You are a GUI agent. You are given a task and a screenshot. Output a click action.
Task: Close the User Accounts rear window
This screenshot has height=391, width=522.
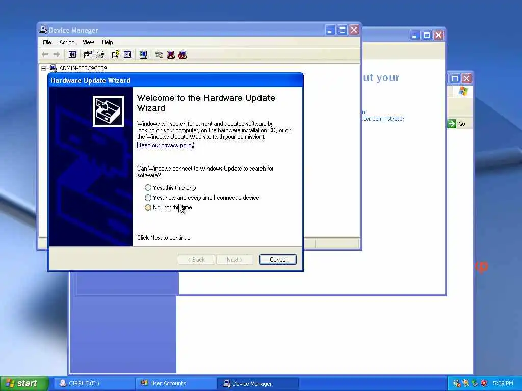439,35
